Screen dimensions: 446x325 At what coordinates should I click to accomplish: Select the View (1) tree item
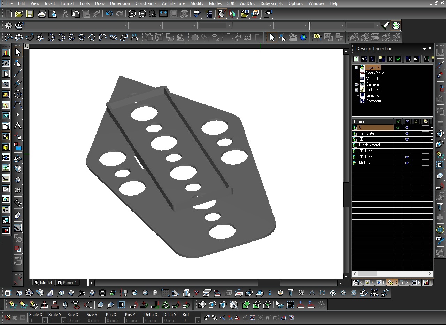(x=373, y=79)
